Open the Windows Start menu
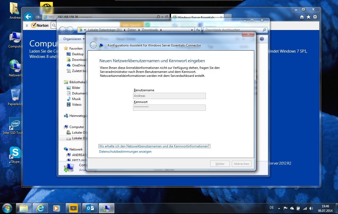 pos(7,208)
